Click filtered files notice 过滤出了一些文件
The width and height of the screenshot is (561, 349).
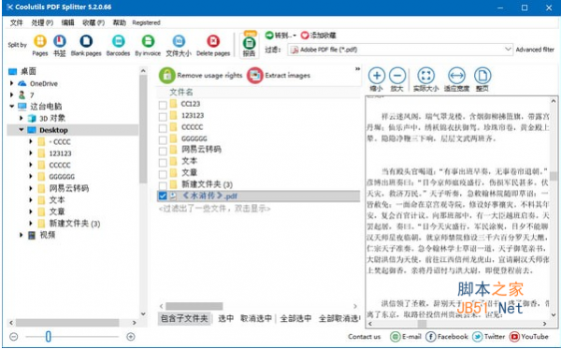click(214, 209)
